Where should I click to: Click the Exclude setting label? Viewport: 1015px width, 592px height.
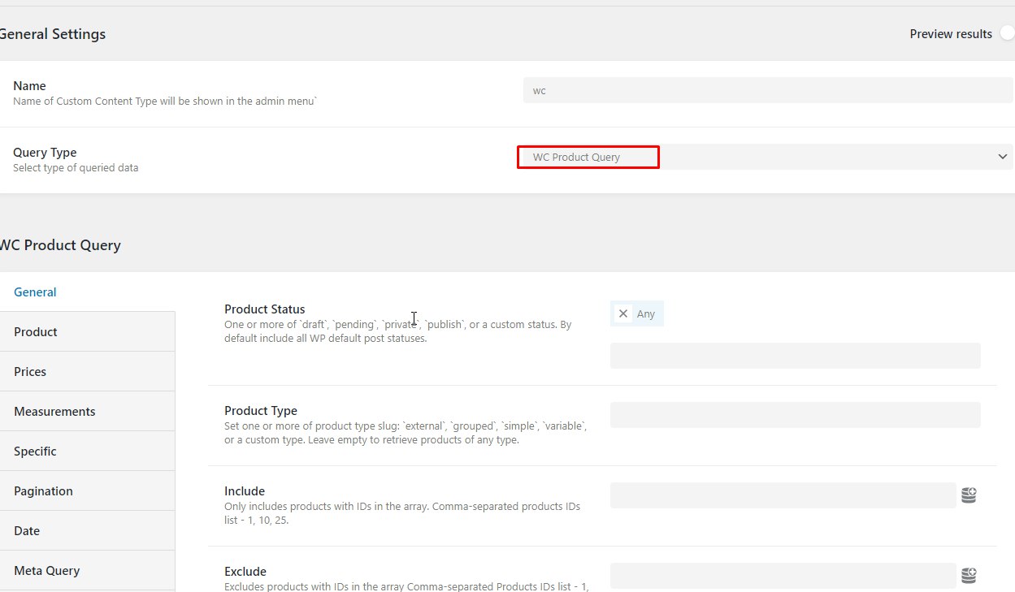click(245, 572)
